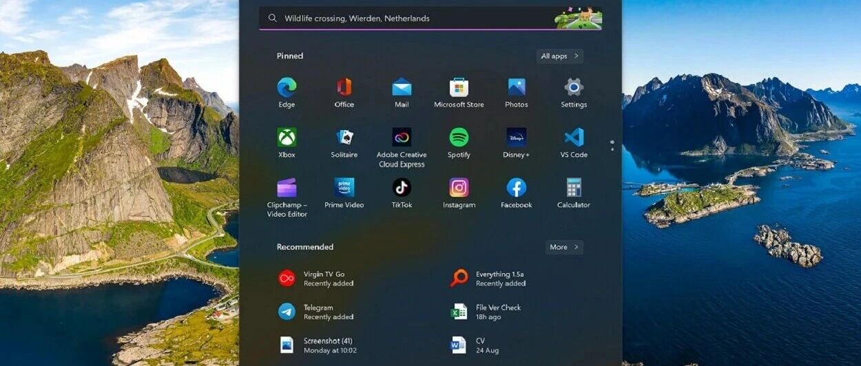Open the Calculator app
This screenshot has width=861, height=366.
(574, 188)
